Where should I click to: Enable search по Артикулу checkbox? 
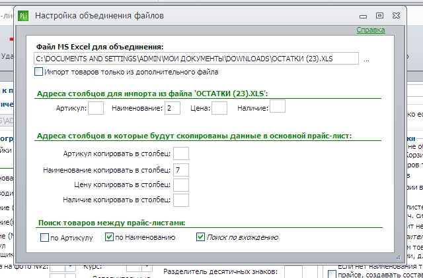[44, 237]
